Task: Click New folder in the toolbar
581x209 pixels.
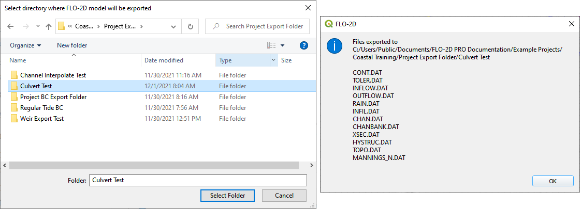Action: pyautogui.click(x=72, y=45)
